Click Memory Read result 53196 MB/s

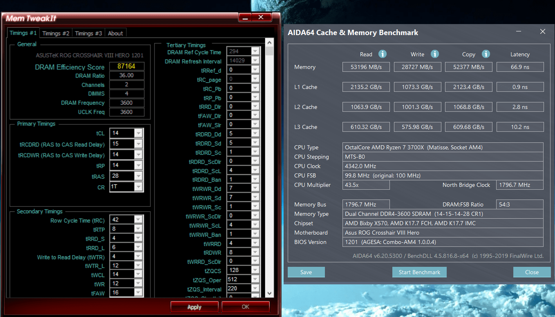tap(366, 67)
